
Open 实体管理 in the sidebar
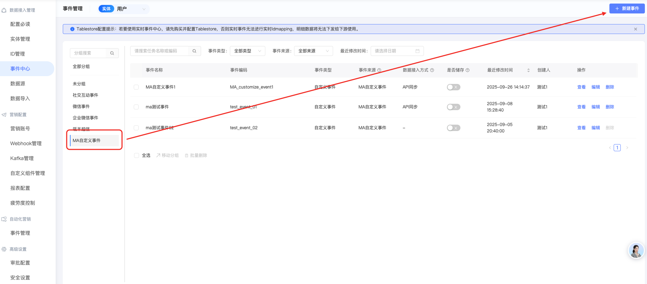point(20,39)
